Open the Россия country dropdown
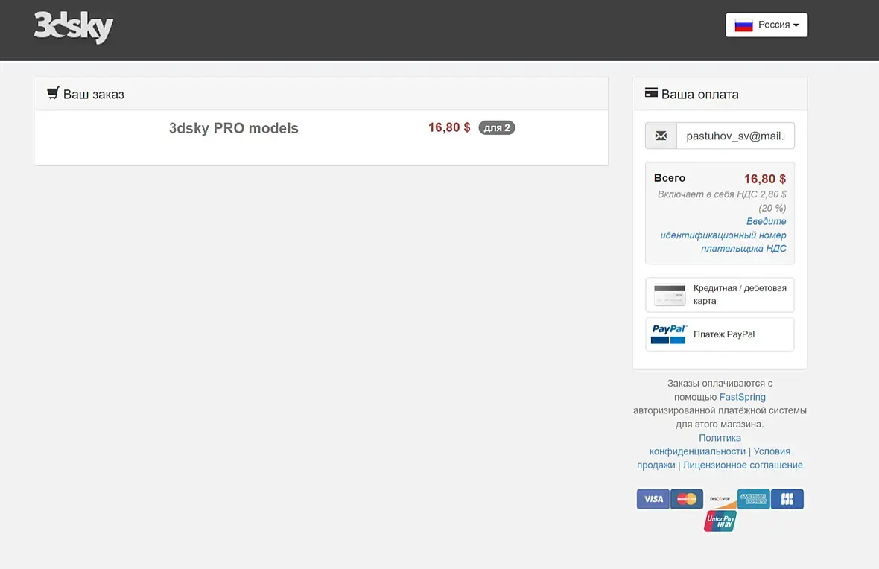Screen dimensions: 879x569 click(767, 25)
